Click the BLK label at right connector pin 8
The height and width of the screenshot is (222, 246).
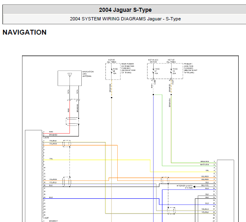point(207,182)
